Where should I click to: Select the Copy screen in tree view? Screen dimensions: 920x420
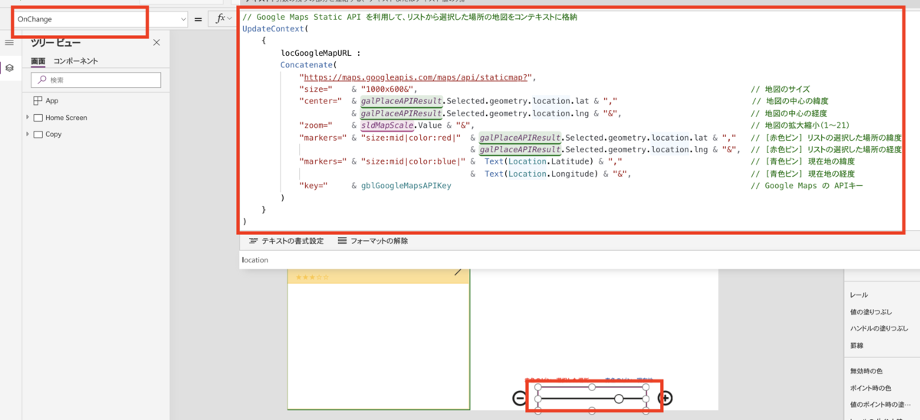pyautogui.click(x=53, y=135)
